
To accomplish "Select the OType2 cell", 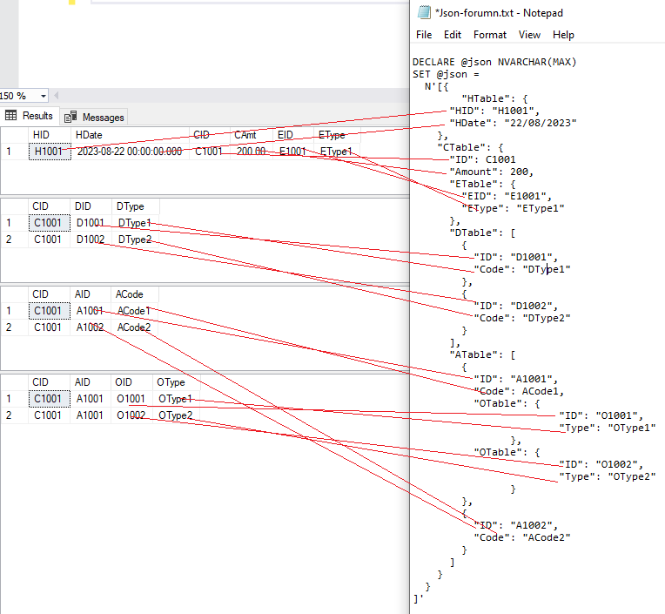I will click(176, 415).
